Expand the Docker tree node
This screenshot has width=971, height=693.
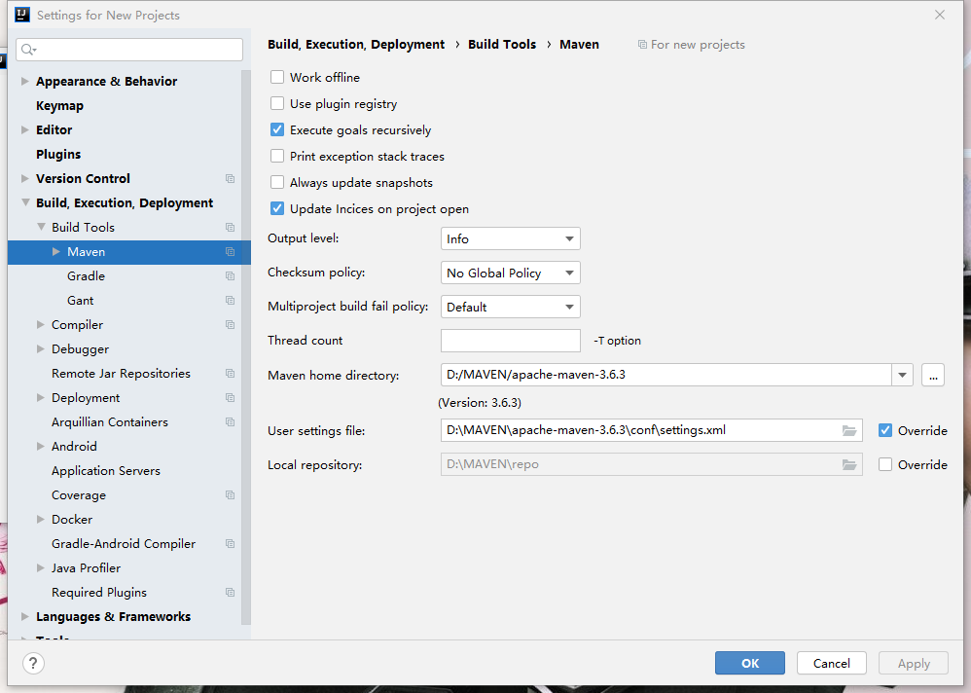tap(40, 520)
